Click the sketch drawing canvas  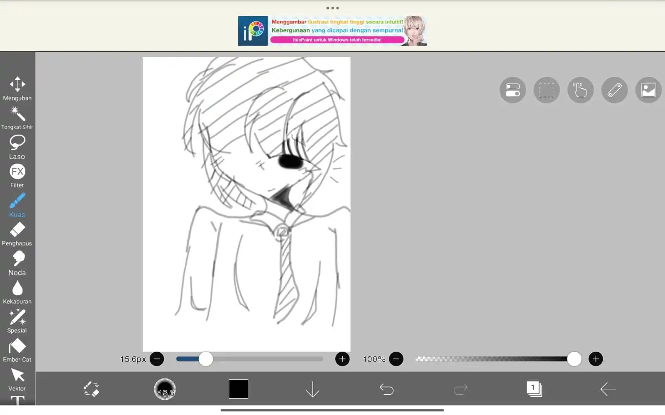point(246,204)
